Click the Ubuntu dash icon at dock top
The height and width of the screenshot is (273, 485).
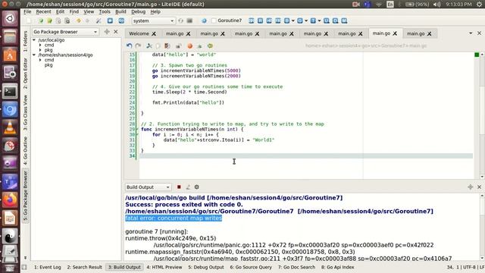pyautogui.click(x=10, y=18)
